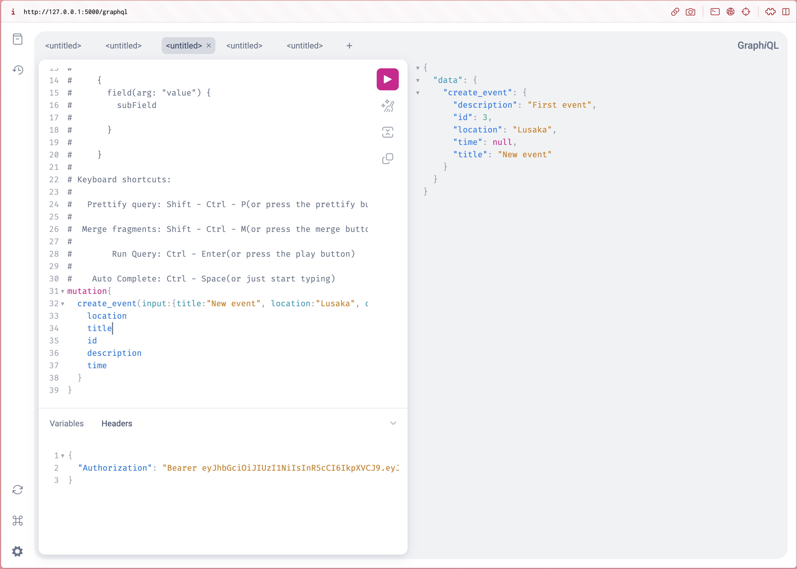The image size is (797, 569).
Task: Toggle the split panel layout icon
Action: coord(786,12)
